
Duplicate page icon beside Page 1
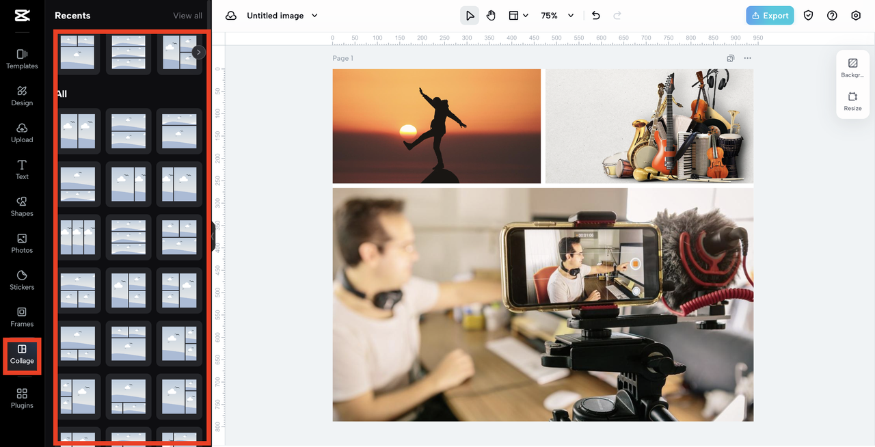[x=731, y=59]
